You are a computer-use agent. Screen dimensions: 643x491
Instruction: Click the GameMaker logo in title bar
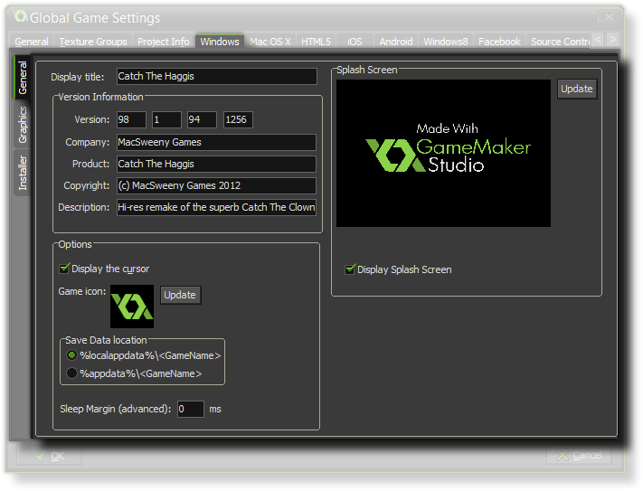[20, 16]
